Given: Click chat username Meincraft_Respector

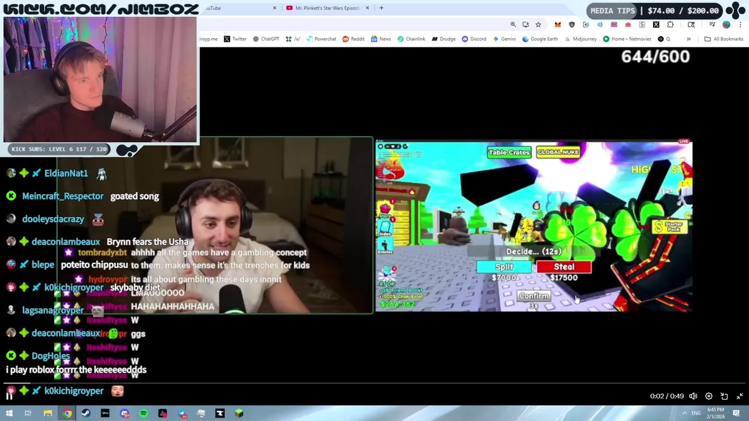Looking at the screenshot, I should (63, 196).
